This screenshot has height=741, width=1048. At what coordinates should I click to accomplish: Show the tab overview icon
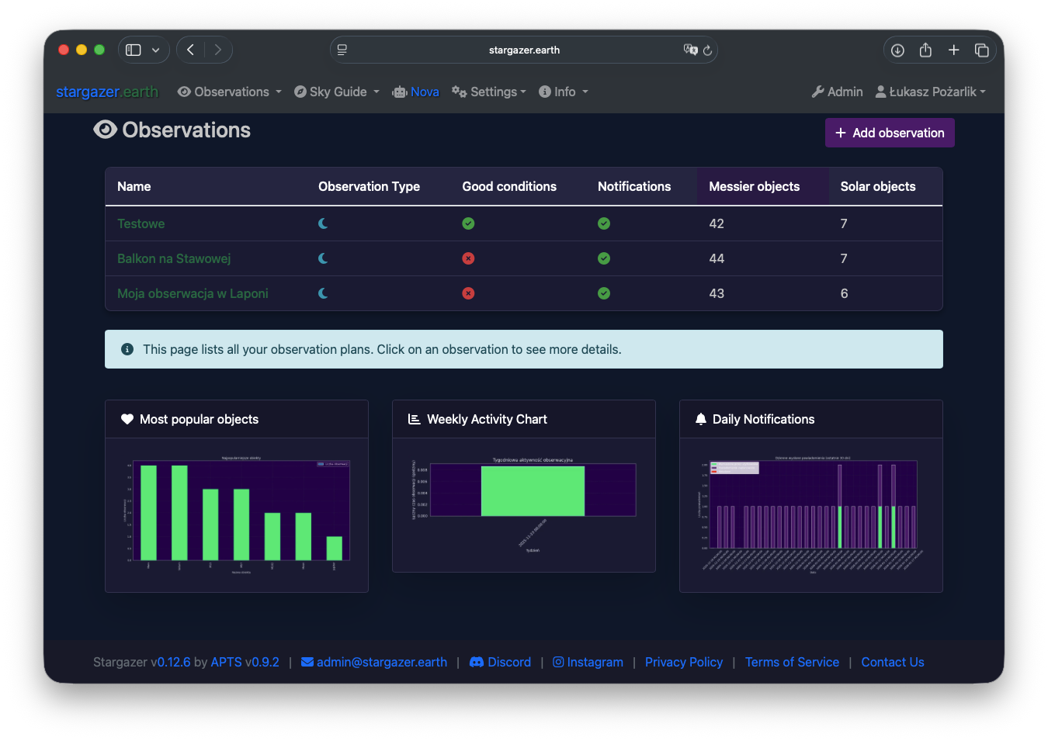coord(981,50)
